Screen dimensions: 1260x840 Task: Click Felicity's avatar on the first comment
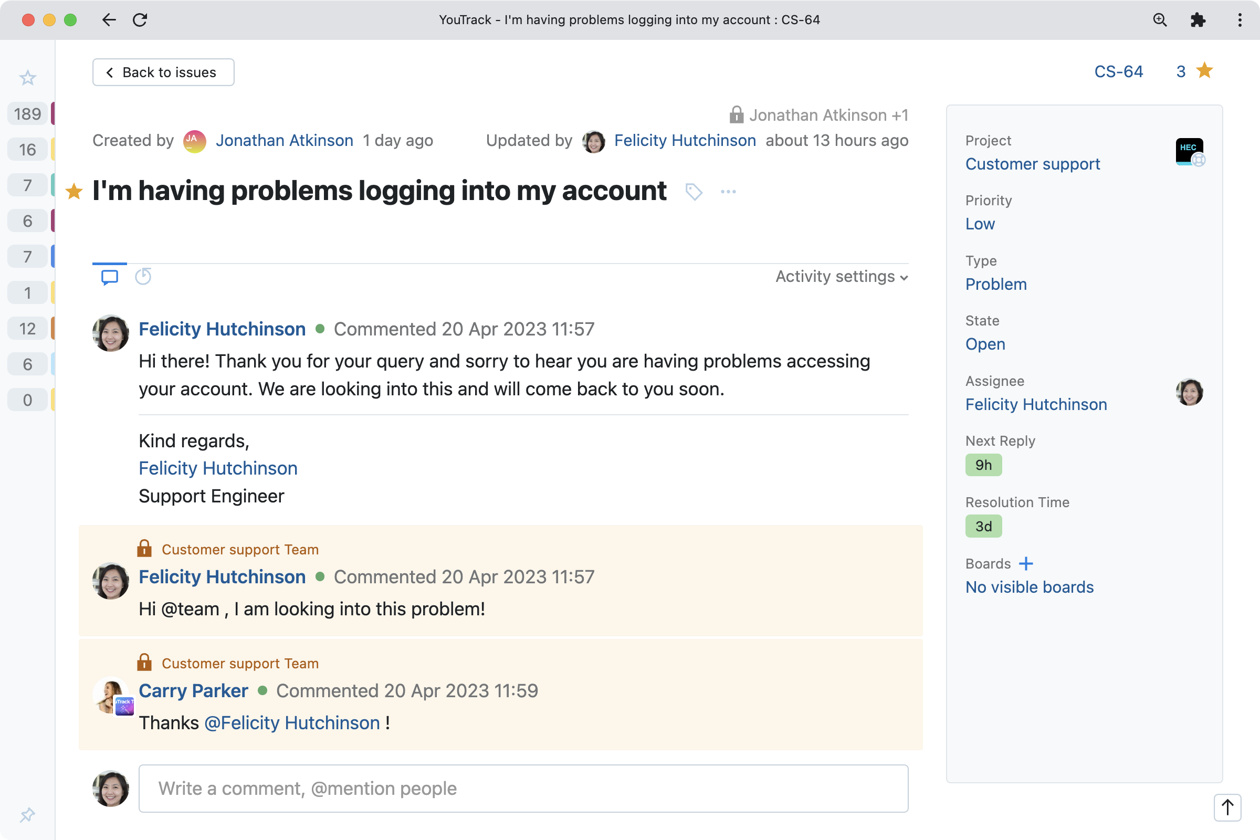(x=111, y=333)
